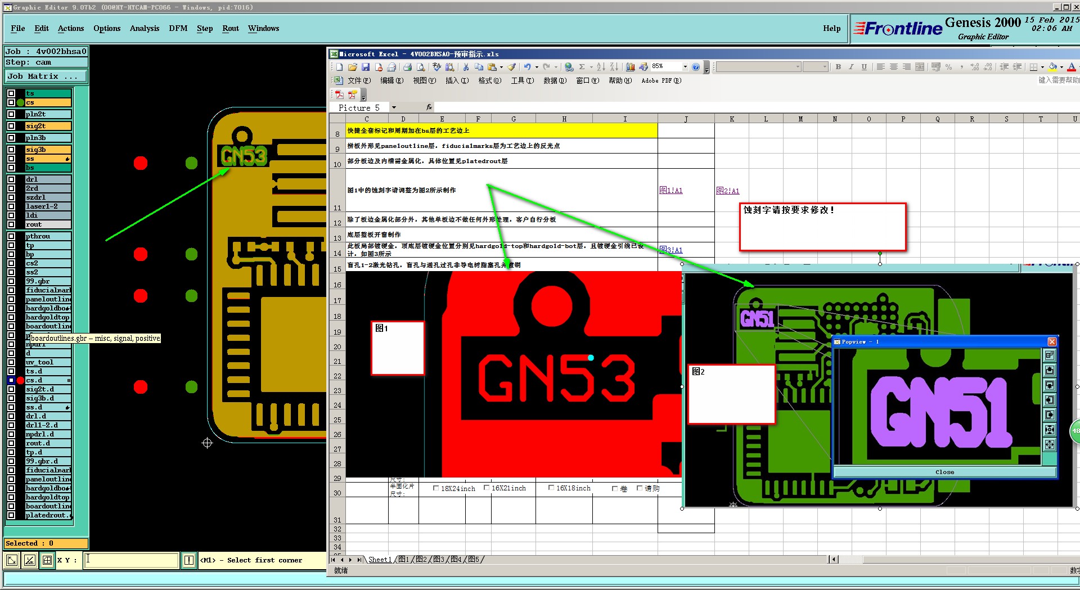Screen dimensions: 1080x590
Task: Click the red color dot of cs.d layer
Action: [x=20, y=380]
